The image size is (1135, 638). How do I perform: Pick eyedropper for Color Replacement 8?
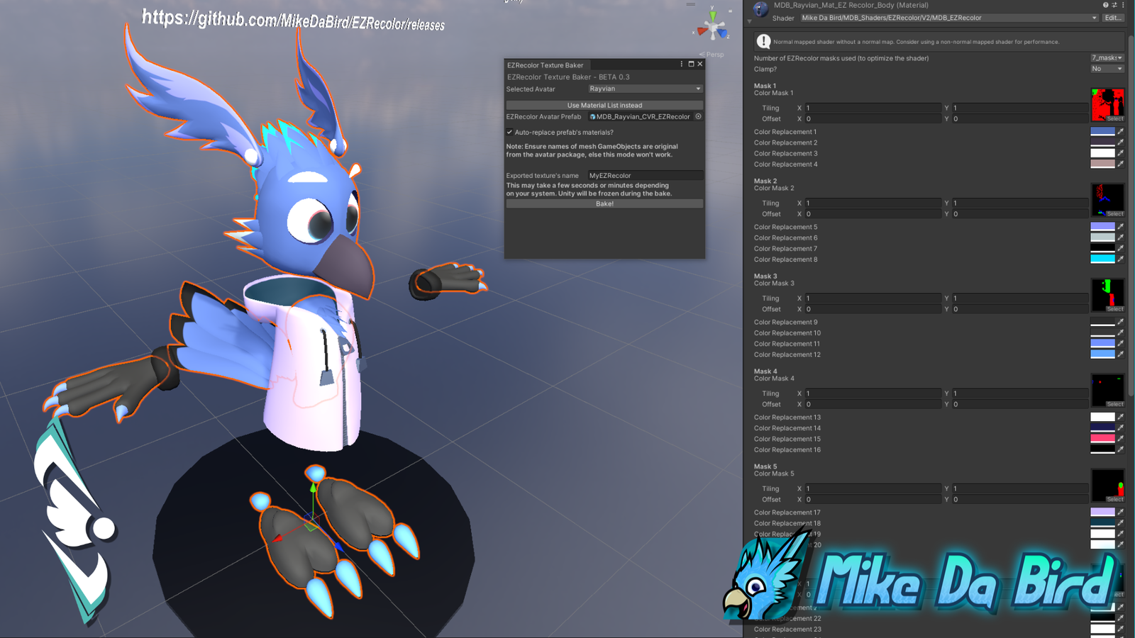pyautogui.click(x=1121, y=259)
